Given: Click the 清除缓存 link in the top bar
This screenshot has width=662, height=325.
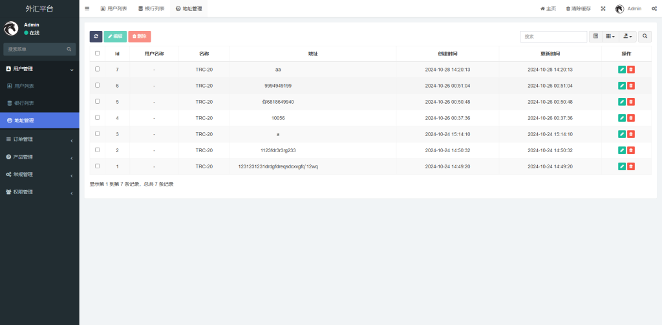Looking at the screenshot, I should click(x=578, y=9).
